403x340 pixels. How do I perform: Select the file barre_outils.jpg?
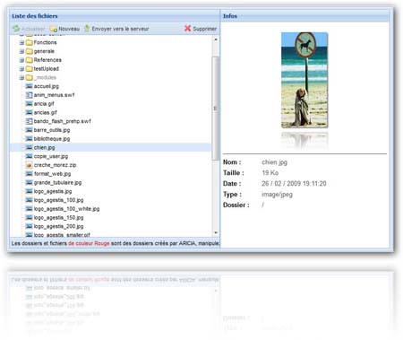pyautogui.click(x=52, y=130)
